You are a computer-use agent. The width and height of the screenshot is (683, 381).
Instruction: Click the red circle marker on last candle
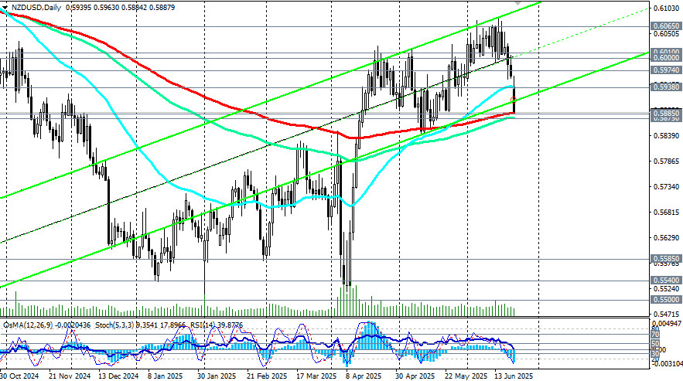pyautogui.click(x=514, y=100)
